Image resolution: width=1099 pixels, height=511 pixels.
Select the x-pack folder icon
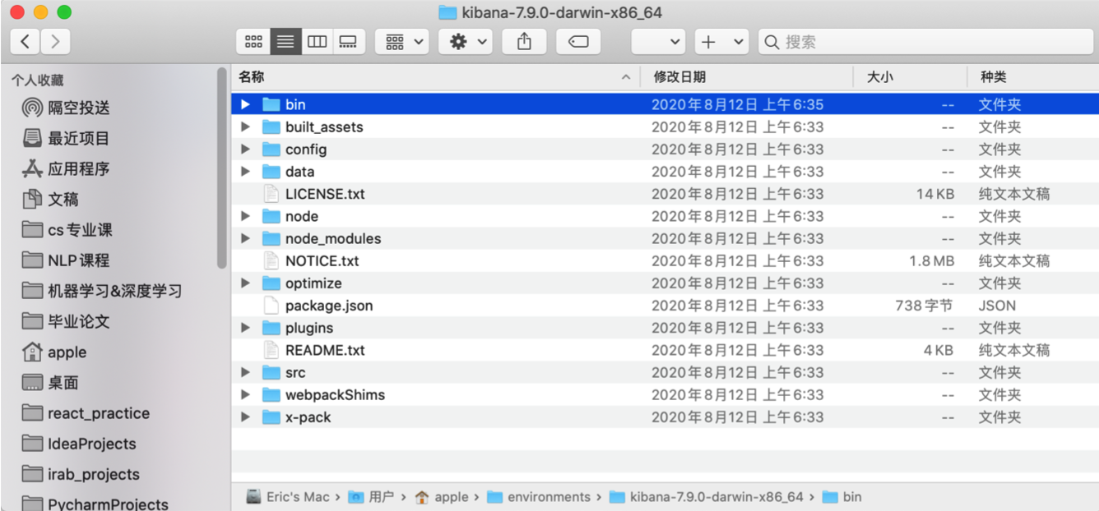pos(271,417)
